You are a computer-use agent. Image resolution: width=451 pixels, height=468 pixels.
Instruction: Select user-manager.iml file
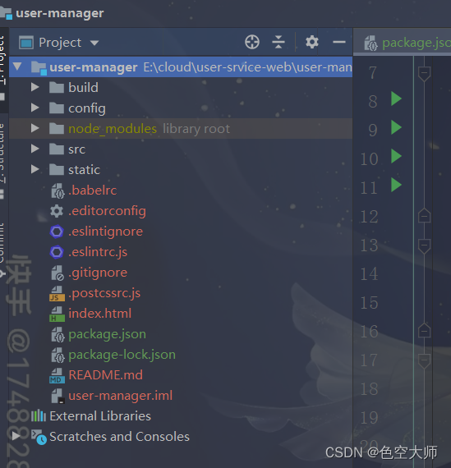pyautogui.click(x=121, y=396)
